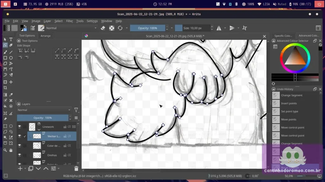Select the Edit Shapes tool
Viewport: 325px width, 182px height.
pyautogui.click(x=5, y=45)
